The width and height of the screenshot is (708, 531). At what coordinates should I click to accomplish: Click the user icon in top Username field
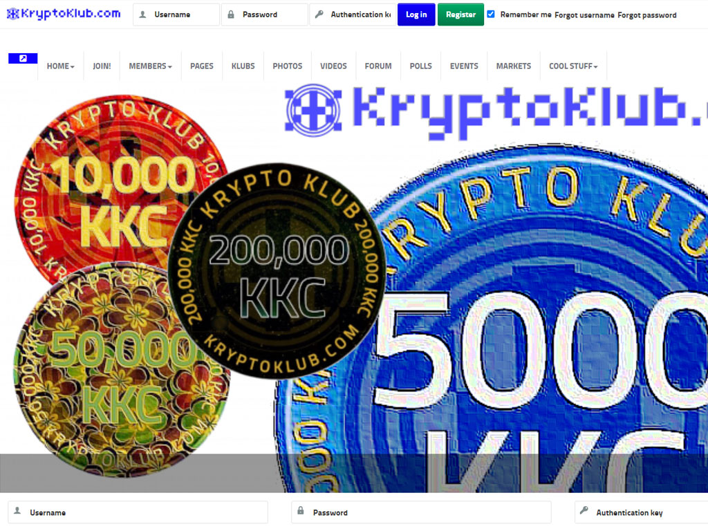(142, 15)
